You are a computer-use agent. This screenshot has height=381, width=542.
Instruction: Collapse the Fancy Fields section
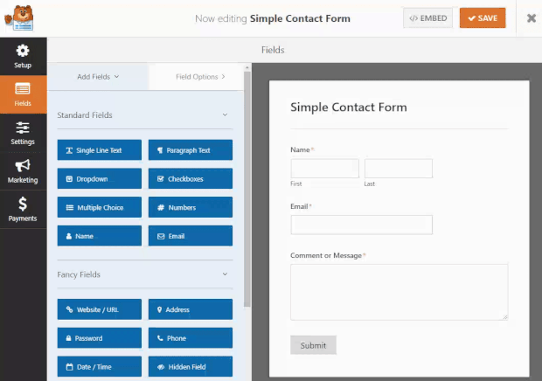[225, 274]
